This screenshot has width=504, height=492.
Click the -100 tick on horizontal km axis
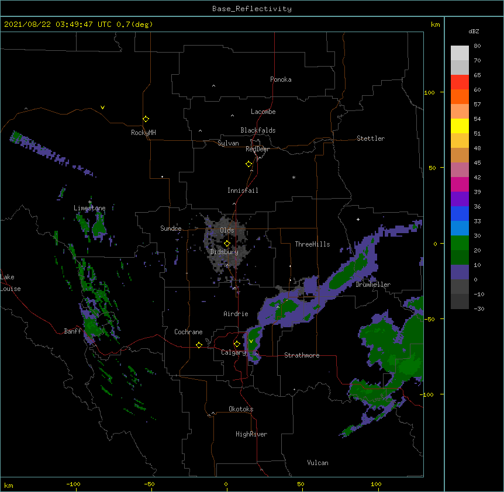coord(73,484)
